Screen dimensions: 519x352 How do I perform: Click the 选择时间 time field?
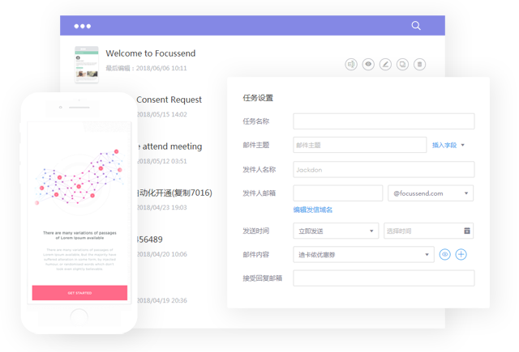click(x=428, y=231)
